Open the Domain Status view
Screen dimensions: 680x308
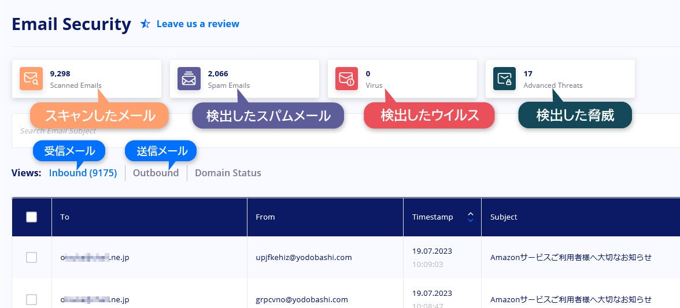point(228,173)
